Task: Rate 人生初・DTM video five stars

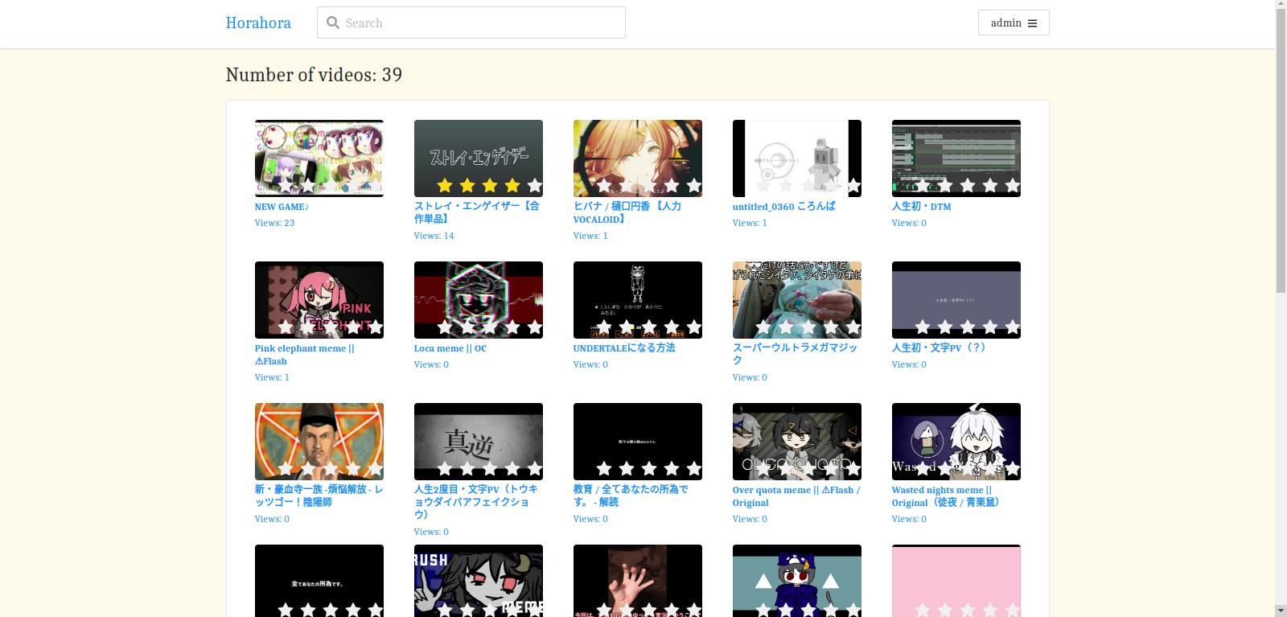Action: click(x=1013, y=186)
